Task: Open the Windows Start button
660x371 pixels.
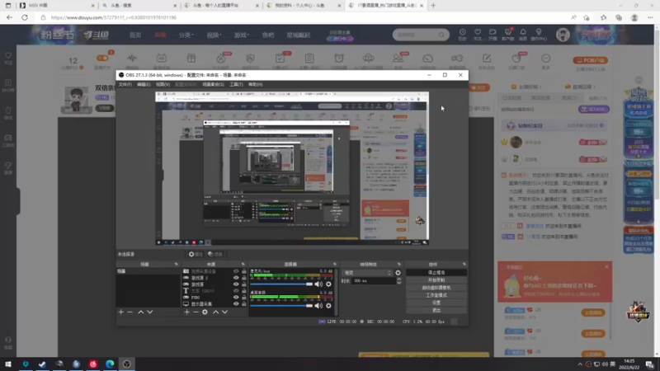Action: (x=8, y=364)
